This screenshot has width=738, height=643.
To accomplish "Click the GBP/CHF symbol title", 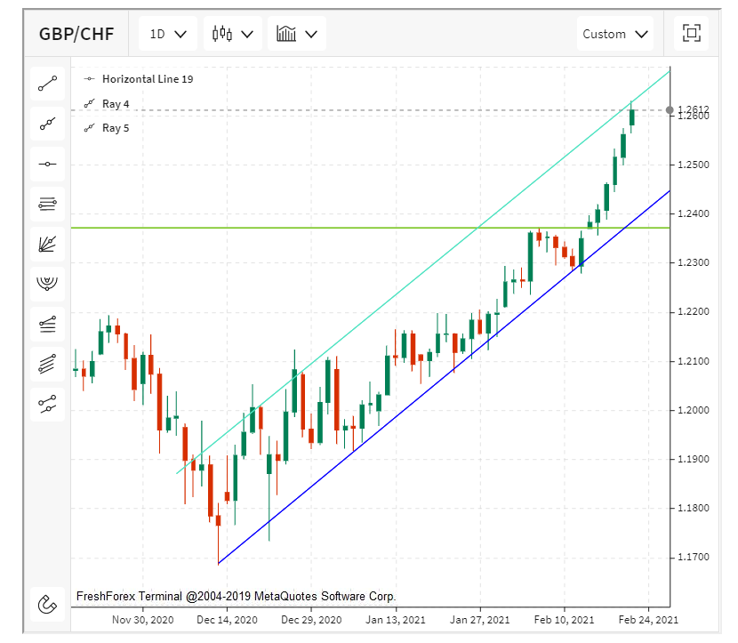I will [x=76, y=34].
